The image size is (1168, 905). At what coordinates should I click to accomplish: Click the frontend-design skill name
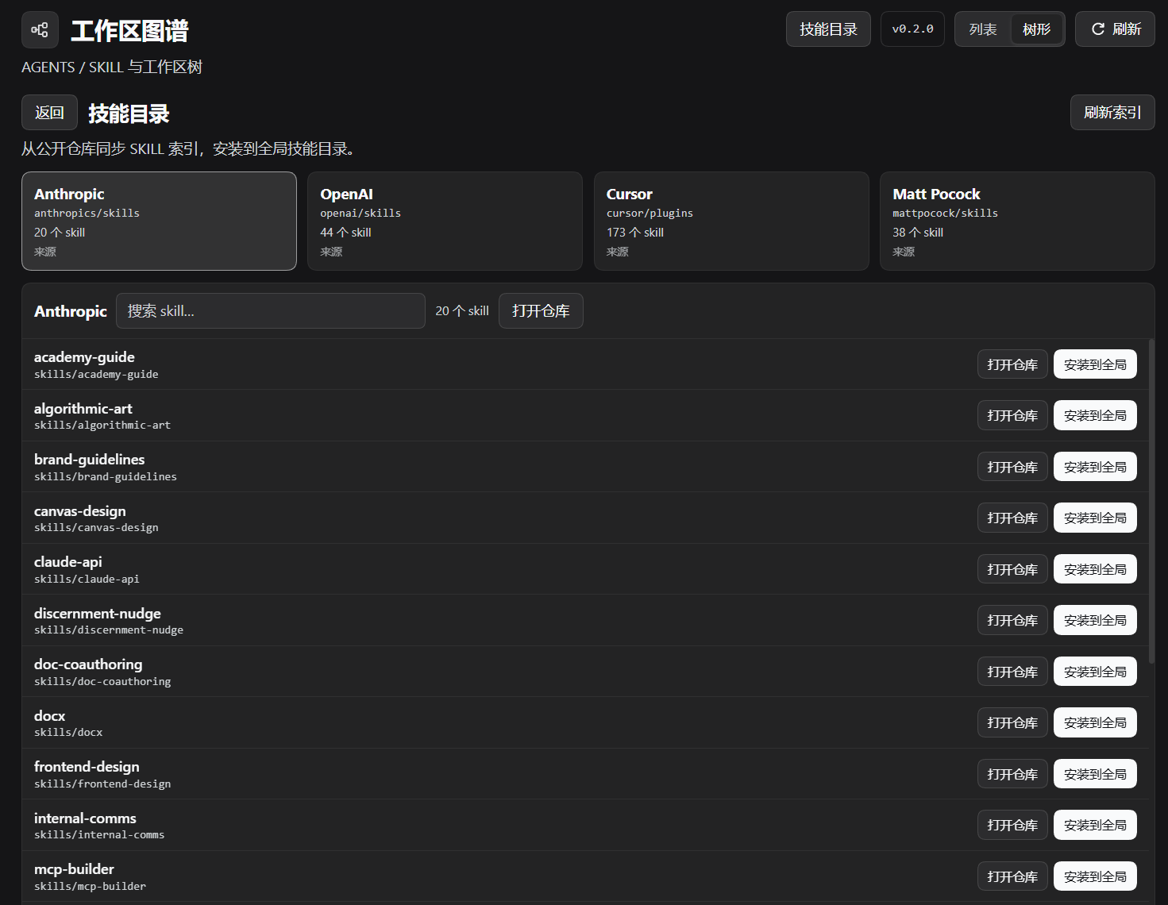pos(87,767)
